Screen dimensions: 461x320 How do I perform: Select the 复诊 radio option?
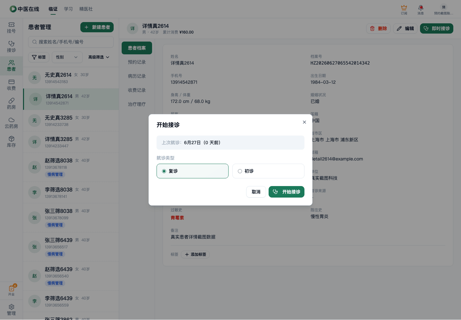point(192,171)
